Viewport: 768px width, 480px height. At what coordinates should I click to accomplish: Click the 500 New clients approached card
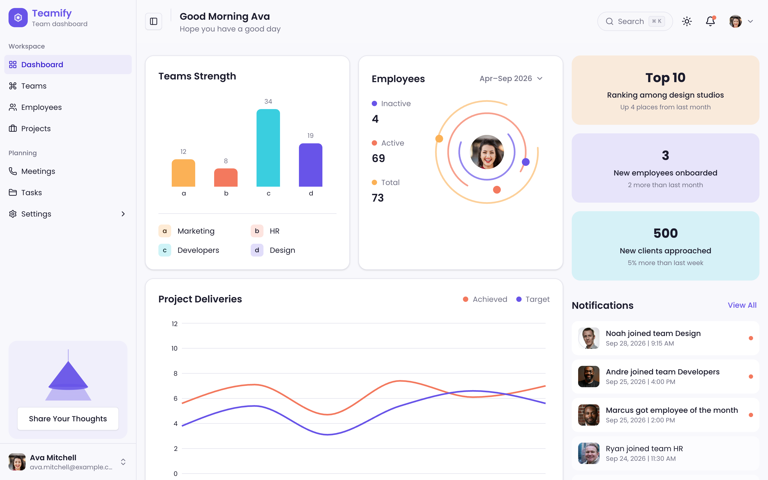coord(666,246)
